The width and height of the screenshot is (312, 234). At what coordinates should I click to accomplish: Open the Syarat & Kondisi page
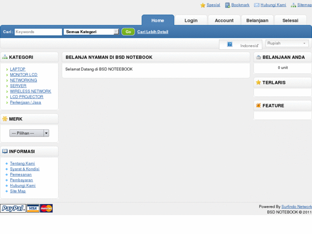(24, 169)
